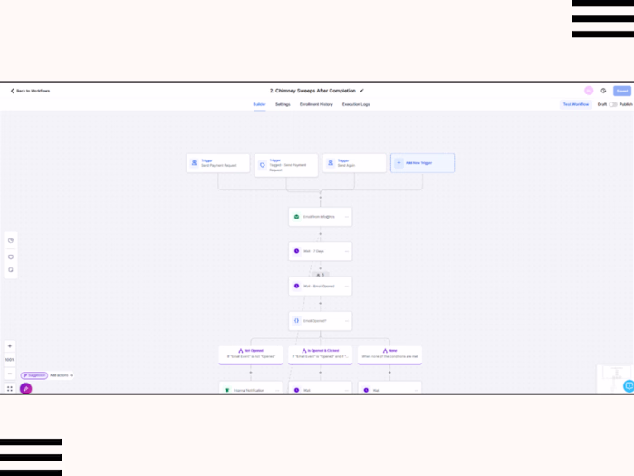Click the Back to Workflows arrow
The height and width of the screenshot is (476, 634).
[12, 91]
